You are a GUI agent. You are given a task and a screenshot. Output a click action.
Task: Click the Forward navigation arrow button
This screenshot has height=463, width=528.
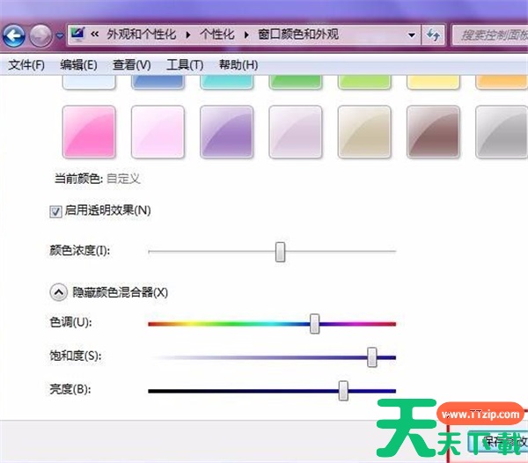tap(40, 35)
